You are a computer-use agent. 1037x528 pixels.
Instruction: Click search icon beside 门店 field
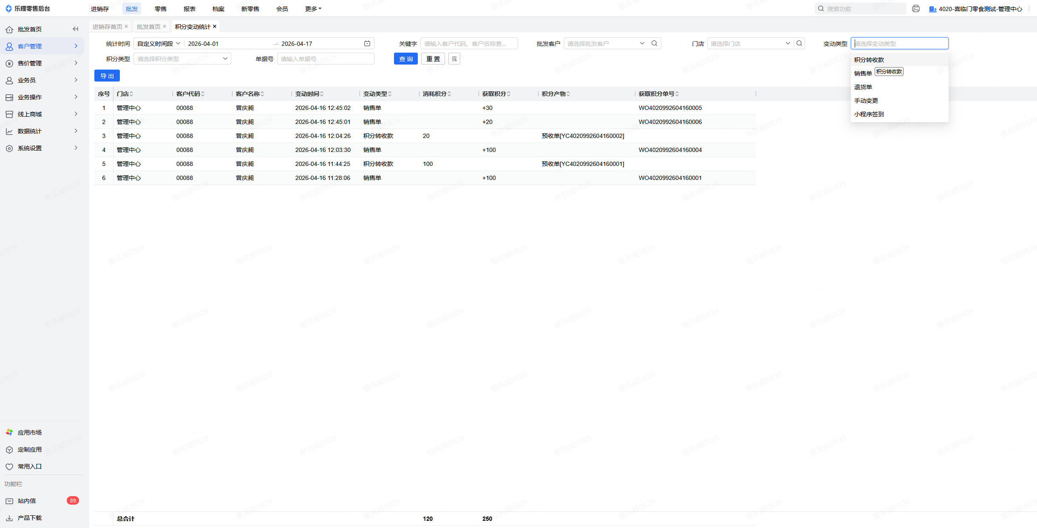[799, 43]
